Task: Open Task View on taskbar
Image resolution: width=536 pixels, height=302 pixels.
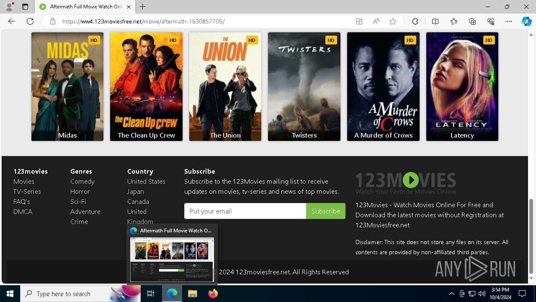Action: (151, 294)
